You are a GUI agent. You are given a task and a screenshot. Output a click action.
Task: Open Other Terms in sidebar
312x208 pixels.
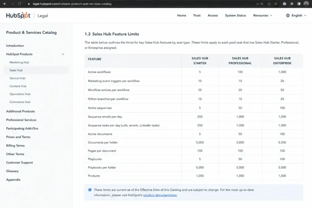click(15, 154)
